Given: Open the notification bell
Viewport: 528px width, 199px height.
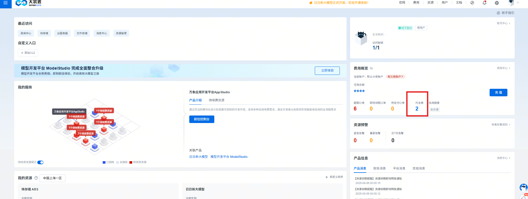Looking at the screenshot, I should pyautogui.click(x=485, y=3).
